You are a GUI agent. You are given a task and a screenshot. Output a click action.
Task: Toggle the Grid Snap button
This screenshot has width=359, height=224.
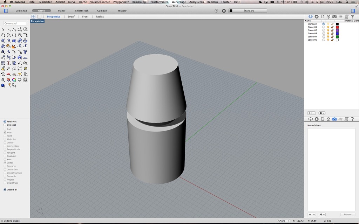coord(21,10)
